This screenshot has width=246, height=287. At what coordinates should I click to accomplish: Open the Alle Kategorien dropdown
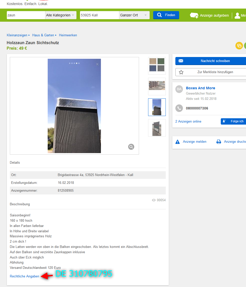pyautogui.click(x=61, y=15)
